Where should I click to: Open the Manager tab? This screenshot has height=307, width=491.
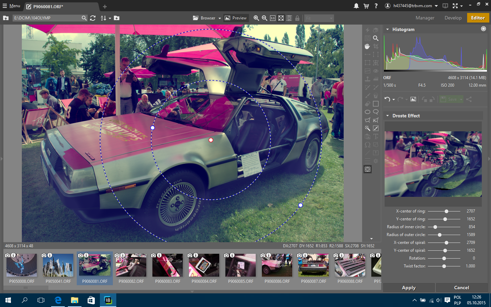click(425, 18)
